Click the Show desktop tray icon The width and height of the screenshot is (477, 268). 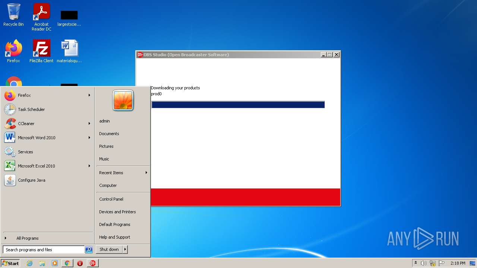[473, 263]
